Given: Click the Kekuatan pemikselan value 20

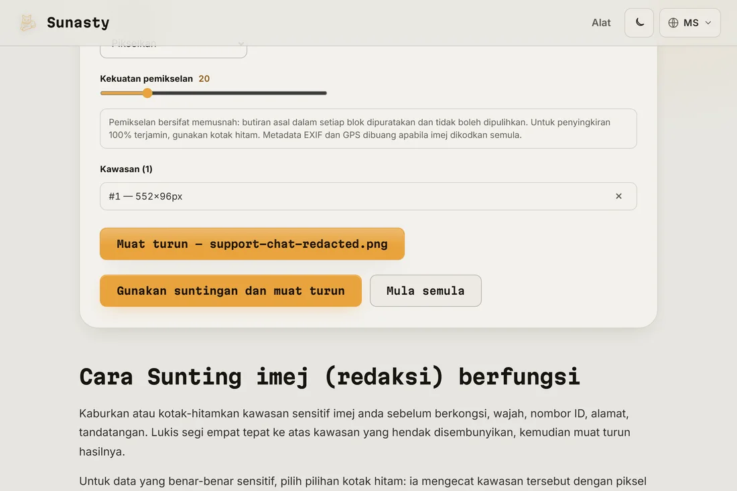Looking at the screenshot, I should click(204, 78).
